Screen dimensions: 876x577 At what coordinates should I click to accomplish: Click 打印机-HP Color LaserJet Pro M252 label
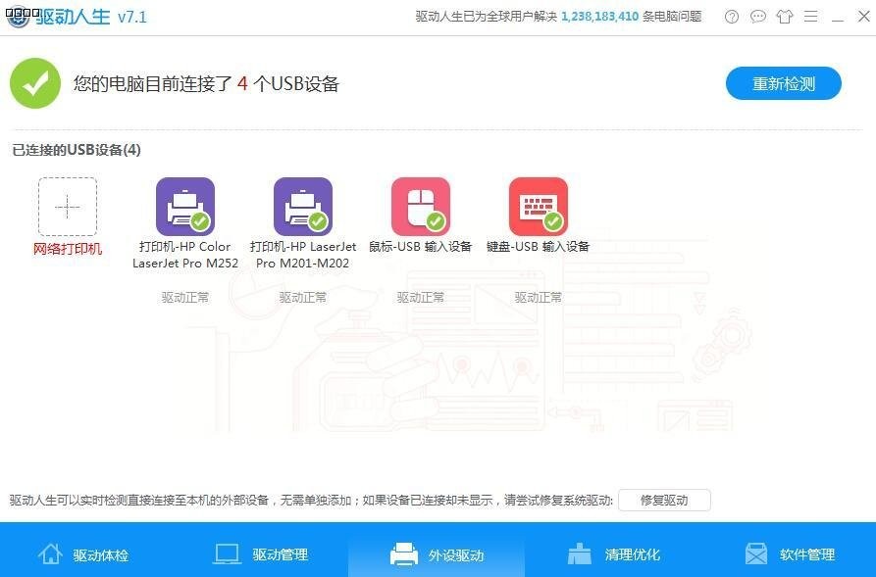pos(185,255)
